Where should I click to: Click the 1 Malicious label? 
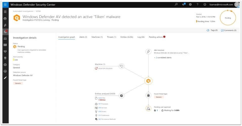pyautogui.click(x=102, y=100)
